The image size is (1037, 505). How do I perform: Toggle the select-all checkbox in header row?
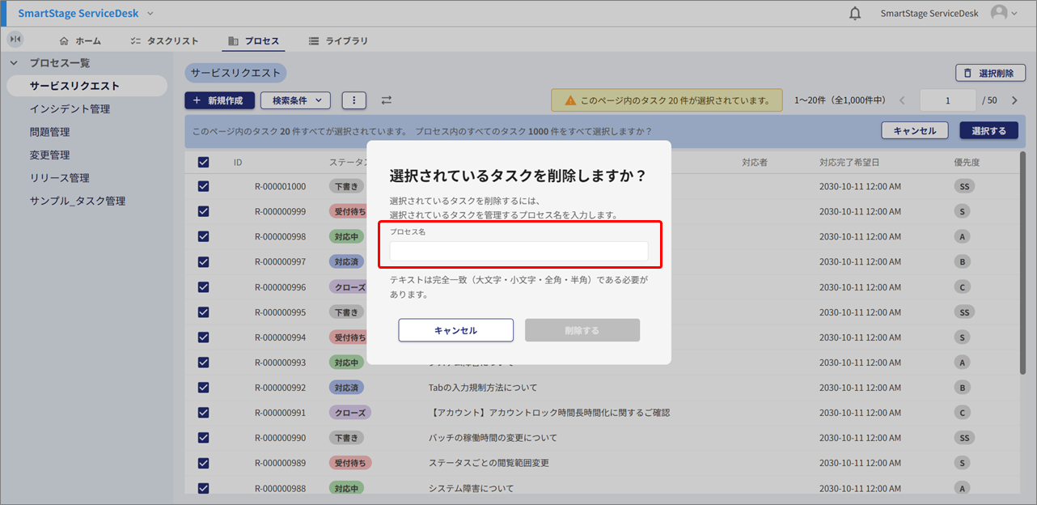(204, 163)
